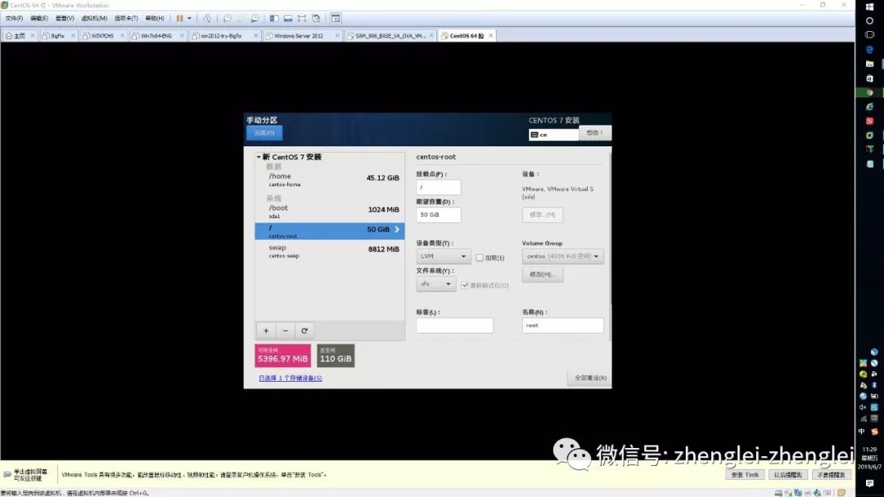884x497 pixels.
Task: Click the take snapshot toolbar icon
Action: pyautogui.click(x=227, y=19)
